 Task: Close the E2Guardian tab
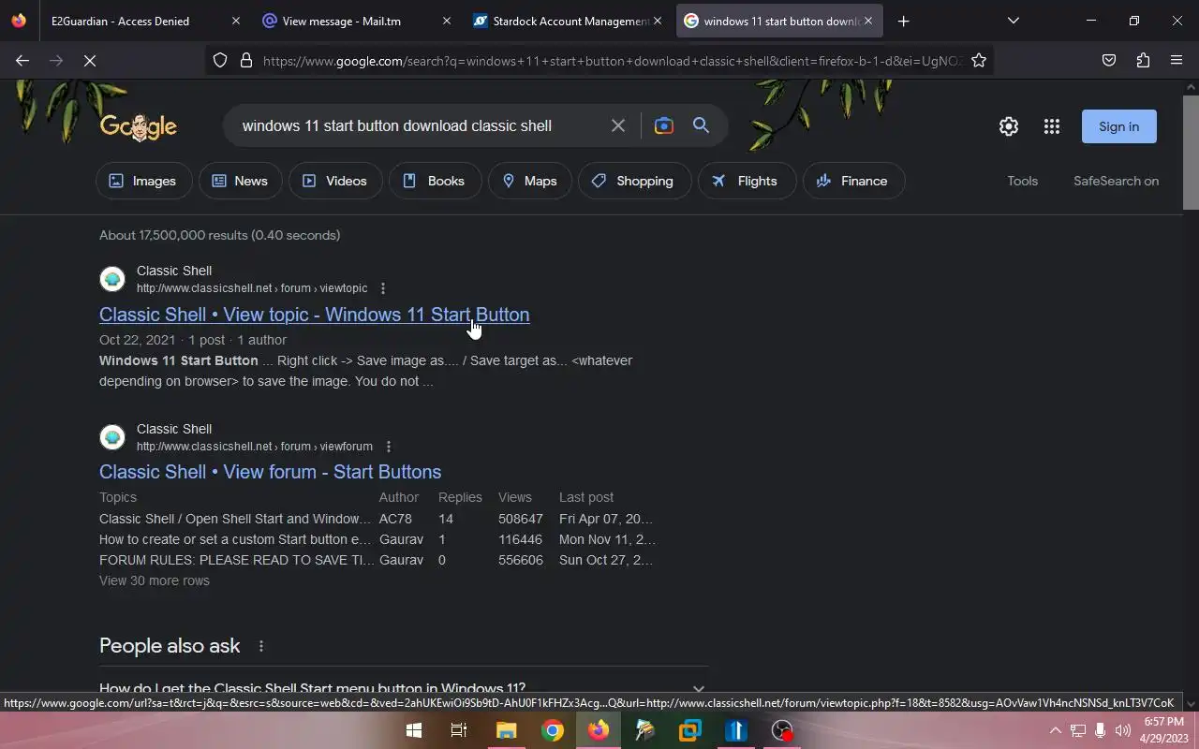(235, 21)
